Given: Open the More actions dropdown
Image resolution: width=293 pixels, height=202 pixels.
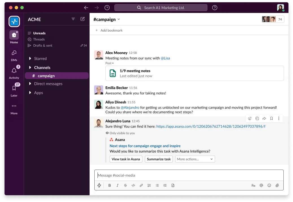Looking at the screenshot, I should (x=195, y=159).
